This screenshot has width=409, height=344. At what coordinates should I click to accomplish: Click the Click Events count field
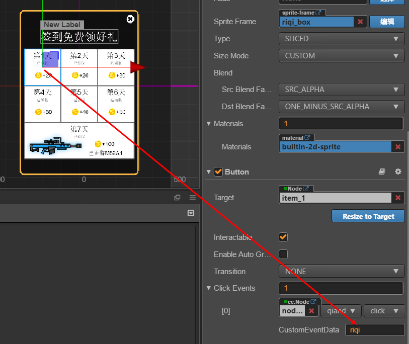pyautogui.click(x=341, y=288)
